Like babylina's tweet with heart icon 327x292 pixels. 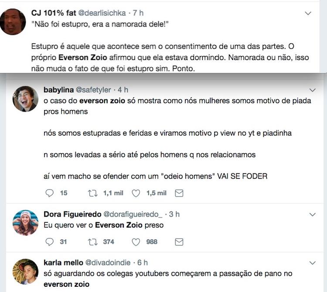click(136, 193)
